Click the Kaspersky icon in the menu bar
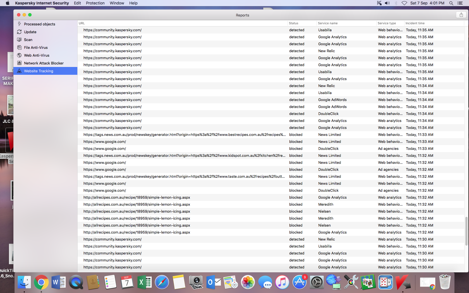 point(379,3)
